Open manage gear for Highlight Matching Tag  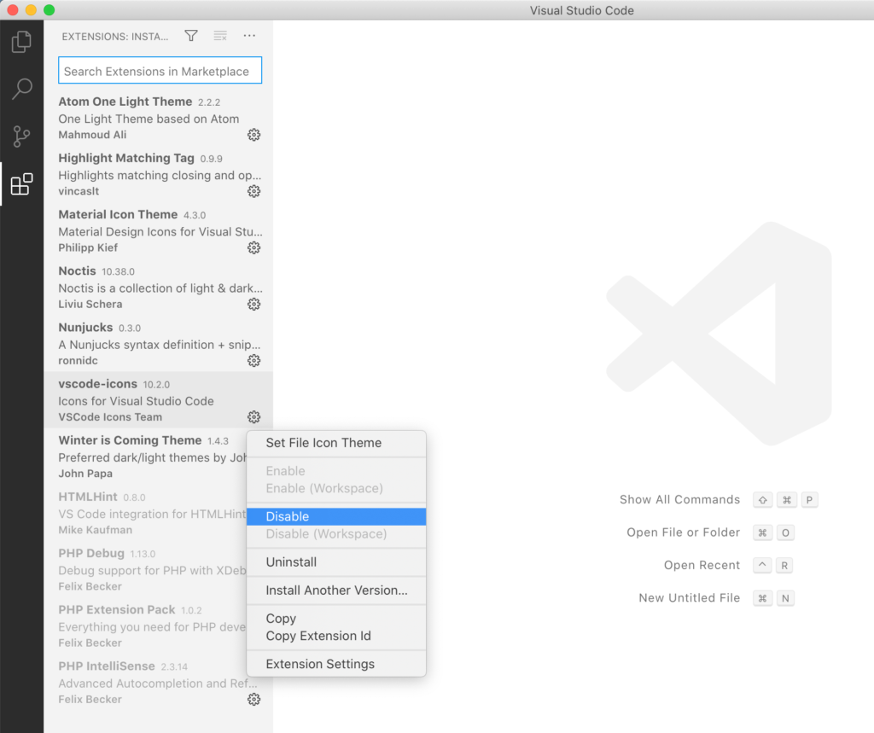253,191
